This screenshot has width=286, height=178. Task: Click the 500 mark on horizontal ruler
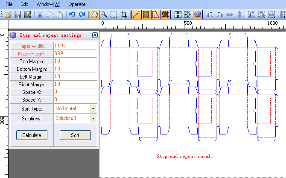tap(188, 23)
